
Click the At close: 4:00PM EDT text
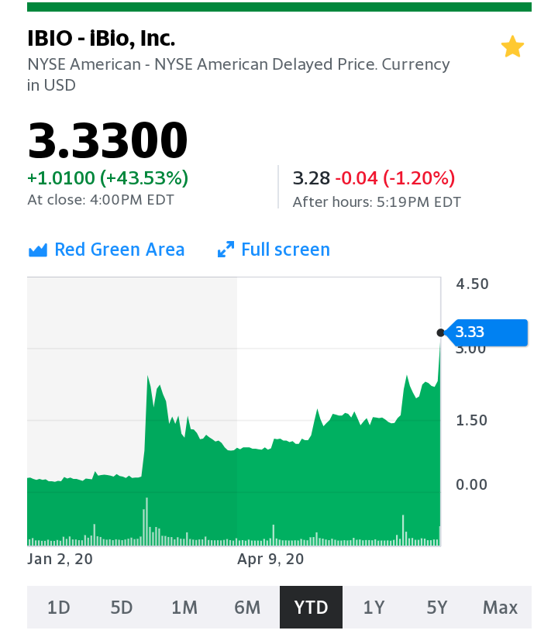(101, 200)
